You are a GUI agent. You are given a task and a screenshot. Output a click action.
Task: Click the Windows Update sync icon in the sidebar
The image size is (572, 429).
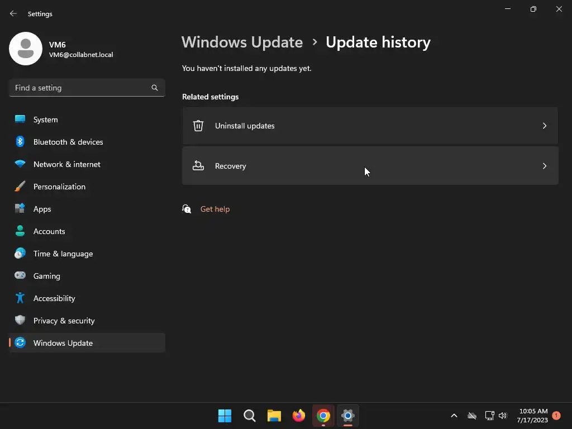click(x=20, y=342)
